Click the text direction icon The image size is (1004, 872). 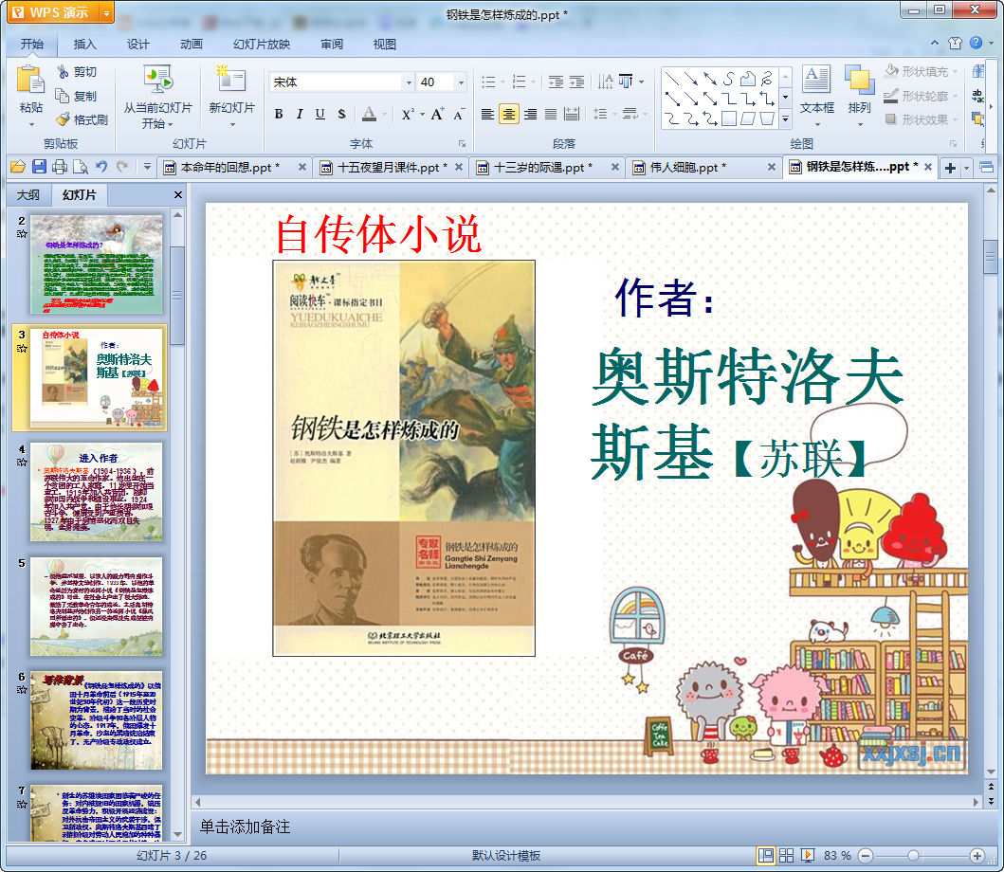click(605, 82)
